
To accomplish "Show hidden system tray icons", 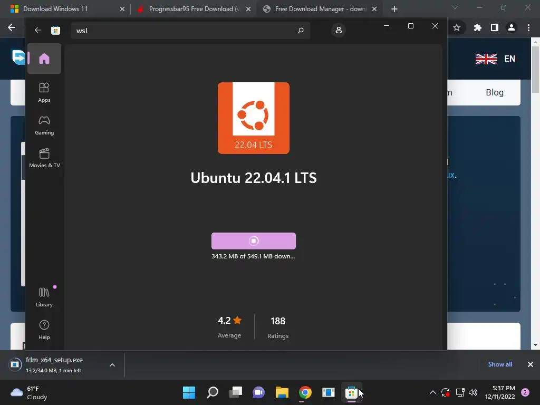I will click(433, 392).
